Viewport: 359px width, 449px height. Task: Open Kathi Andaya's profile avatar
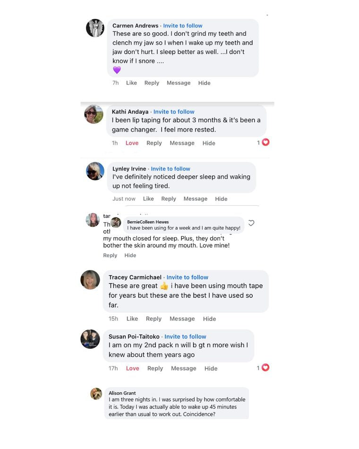pos(94,114)
